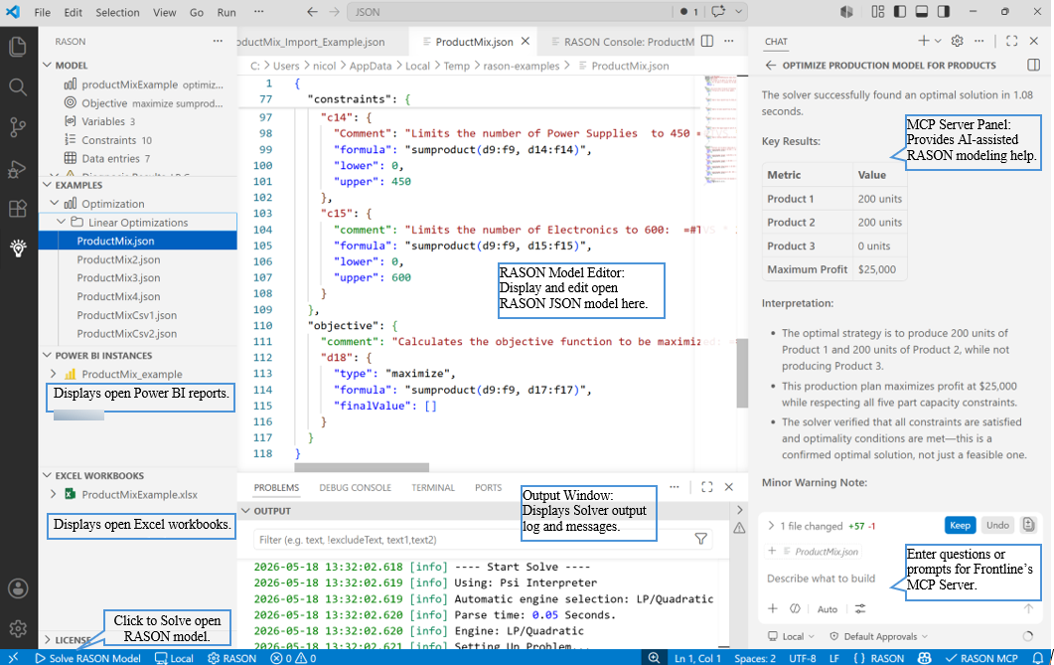The width and height of the screenshot is (1054, 665).
Task: Open the Source Control view
Action: [x=18, y=127]
